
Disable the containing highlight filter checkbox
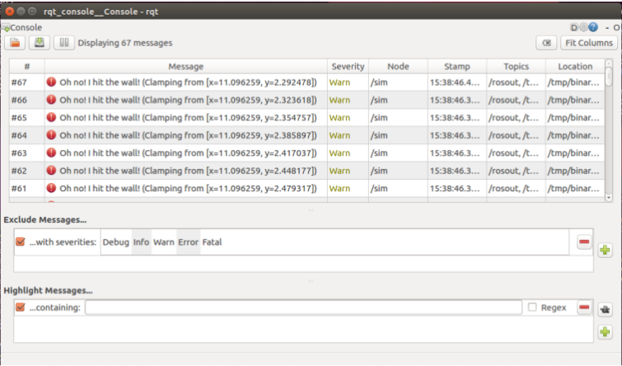pos(21,307)
